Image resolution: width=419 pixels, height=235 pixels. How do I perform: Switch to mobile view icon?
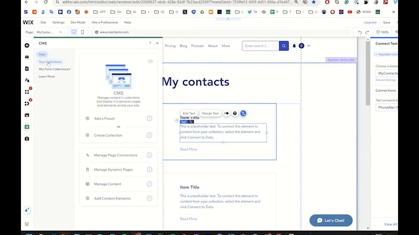pos(82,32)
